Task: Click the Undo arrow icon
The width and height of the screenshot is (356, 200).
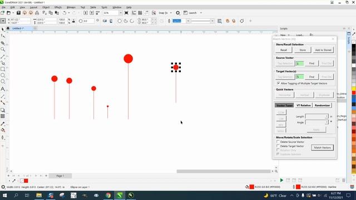Action: (x=65, y=13)
